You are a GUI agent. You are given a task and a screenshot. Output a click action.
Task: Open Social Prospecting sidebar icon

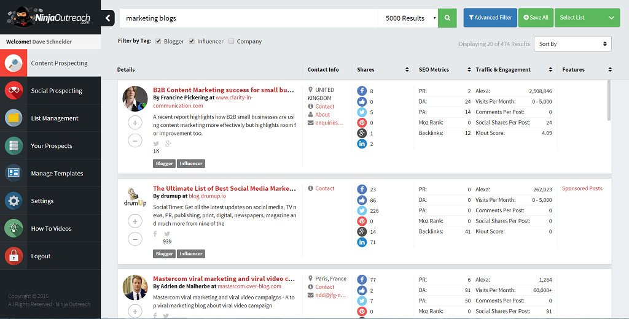coord(14,91)
